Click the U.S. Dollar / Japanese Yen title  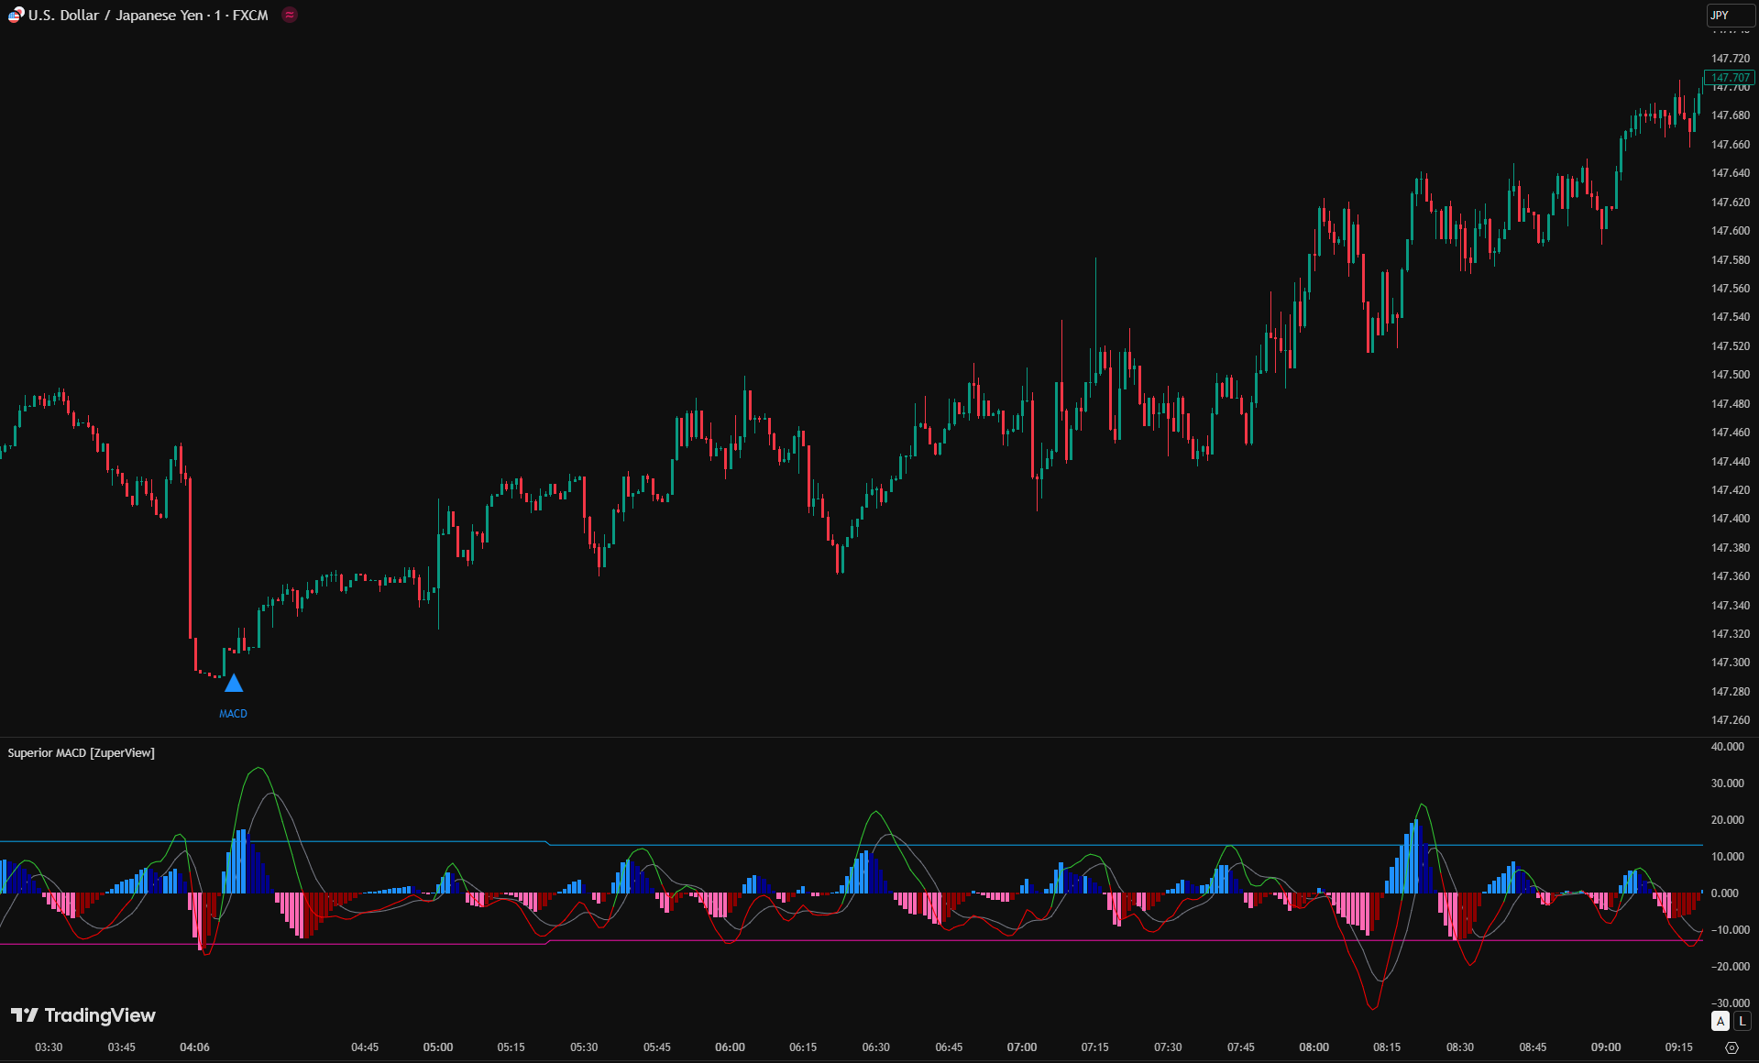pyautogui.click(x=148, y=16)
